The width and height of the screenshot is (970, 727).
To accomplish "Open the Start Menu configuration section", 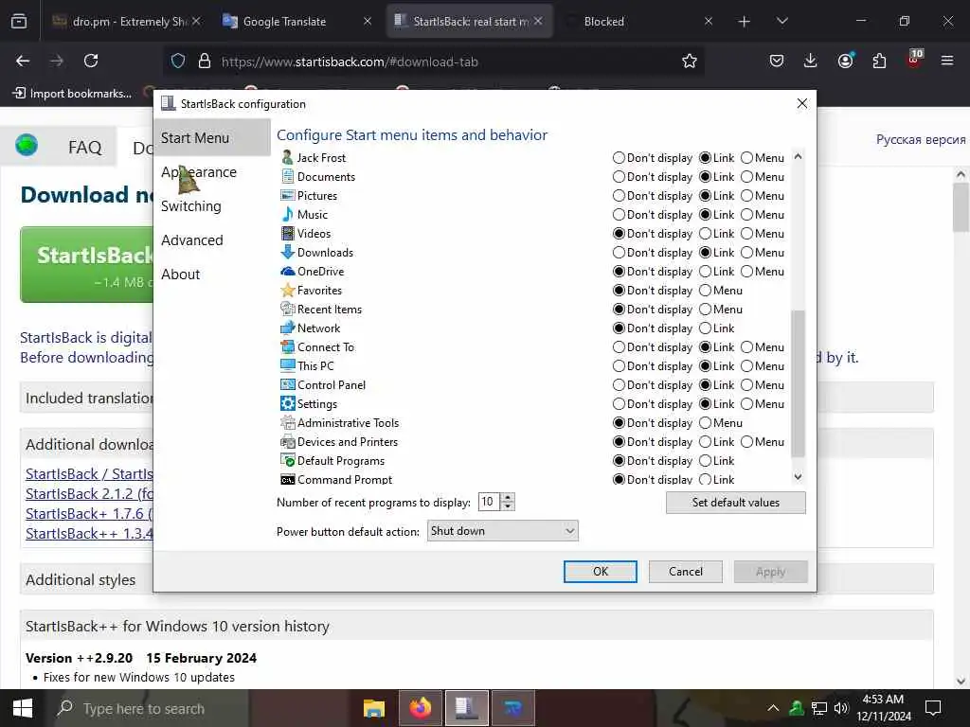I will pos(211,138).
